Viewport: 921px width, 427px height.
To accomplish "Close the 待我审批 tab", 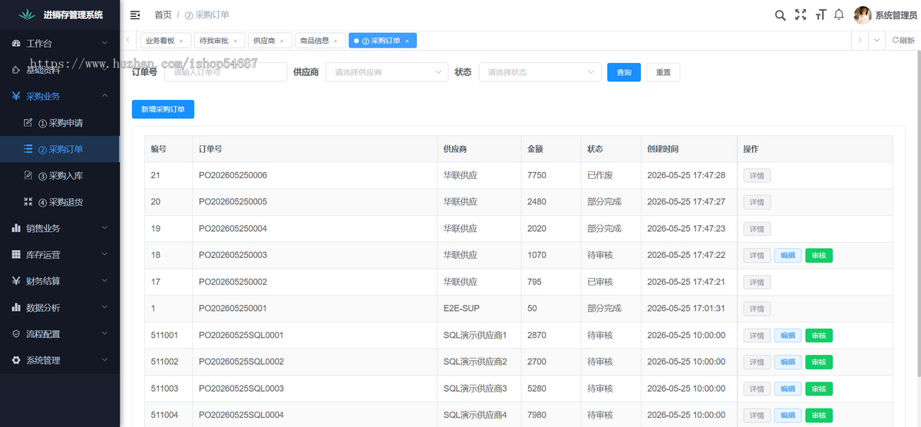I will point(235,41).
